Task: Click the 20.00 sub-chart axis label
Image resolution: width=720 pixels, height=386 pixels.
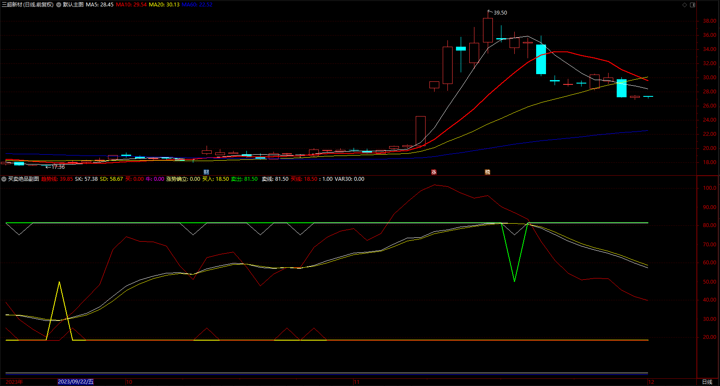Action: click(x=709, y=337)
